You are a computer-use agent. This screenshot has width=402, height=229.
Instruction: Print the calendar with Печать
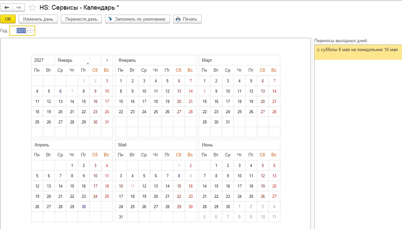[187, 19]
